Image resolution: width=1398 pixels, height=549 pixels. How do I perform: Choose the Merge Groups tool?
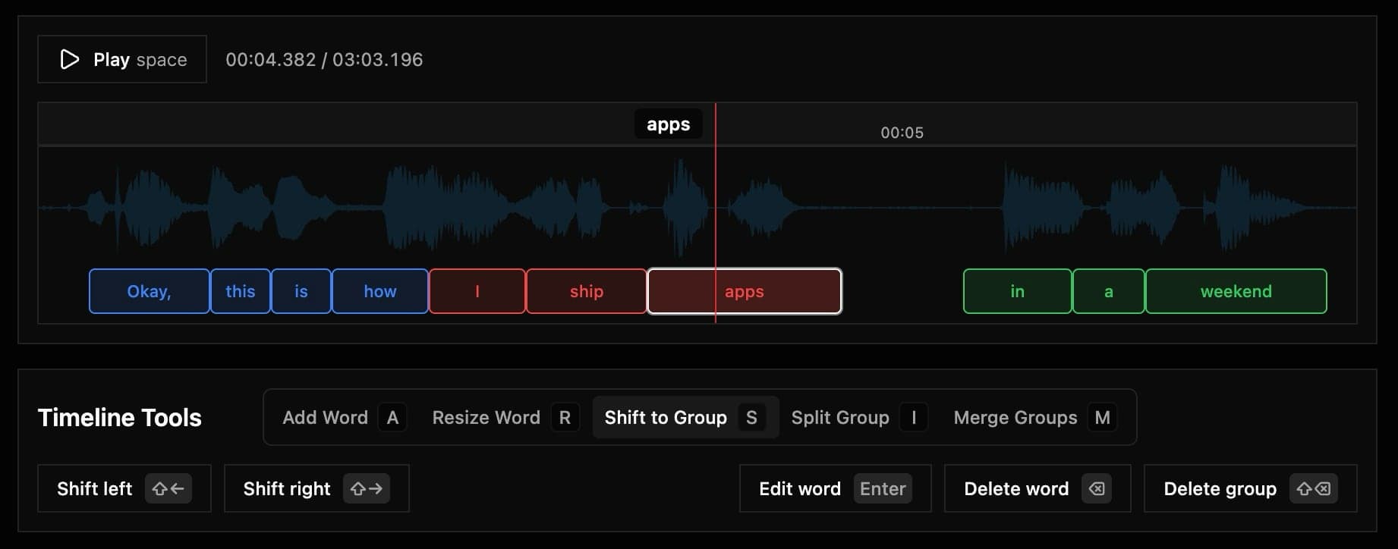click(x=1035, y=417)
